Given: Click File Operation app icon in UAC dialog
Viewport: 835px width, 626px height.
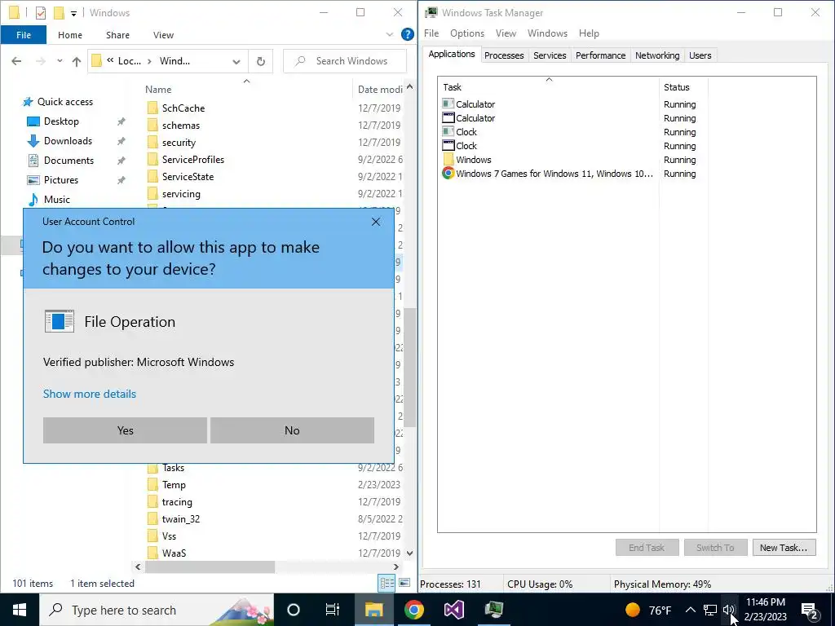Looking at the screenshot, I should click(59, 321).
